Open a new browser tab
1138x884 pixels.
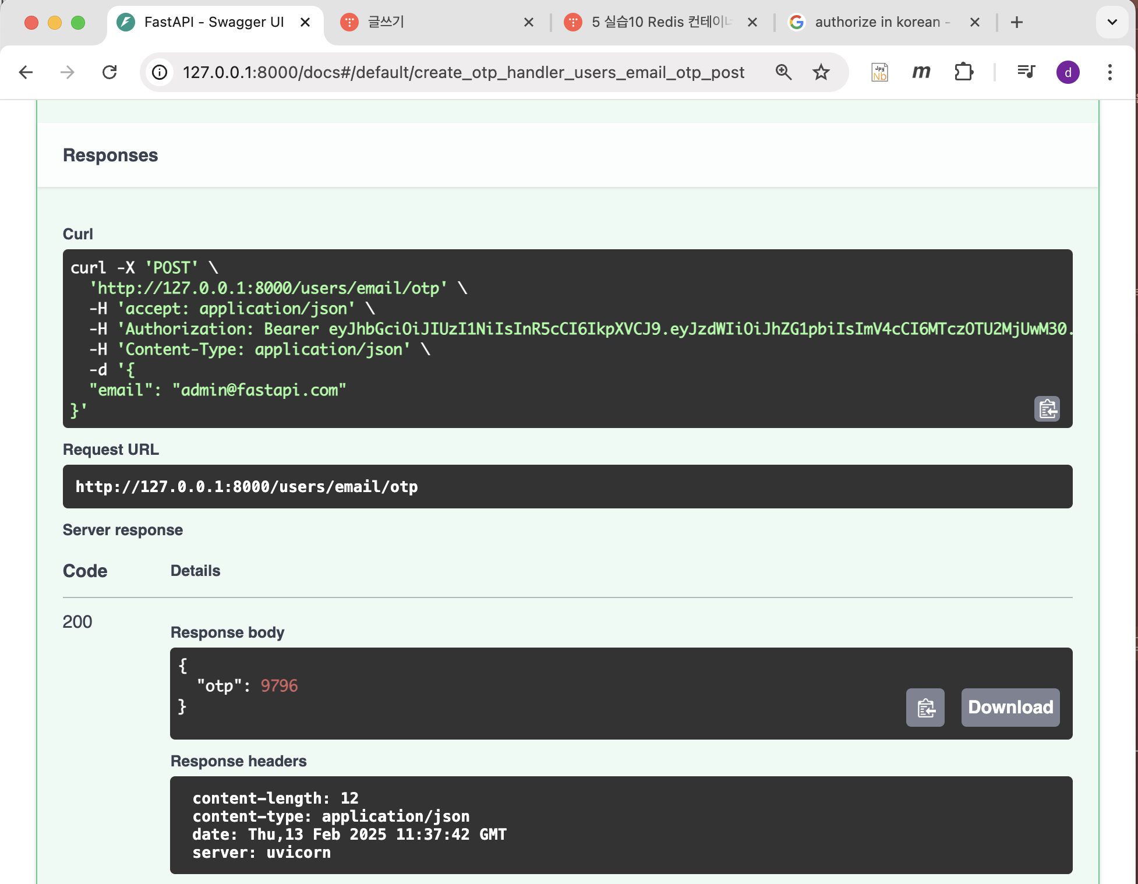(1017, 22)
